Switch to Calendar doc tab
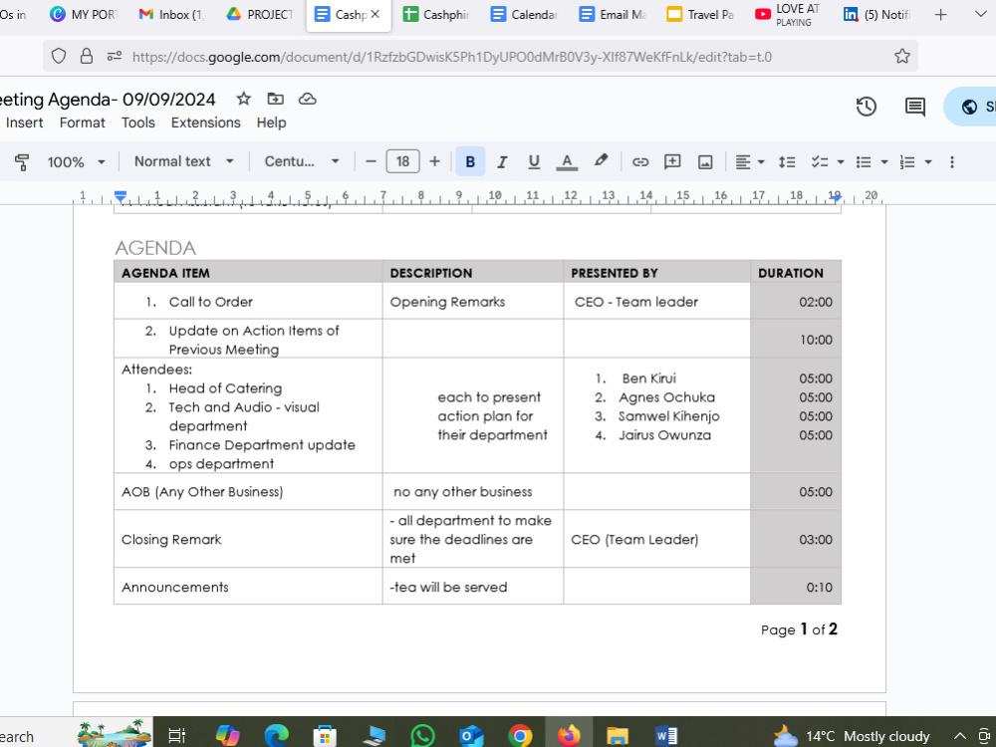This screenshot has width=996, height=747. [524, 14]
